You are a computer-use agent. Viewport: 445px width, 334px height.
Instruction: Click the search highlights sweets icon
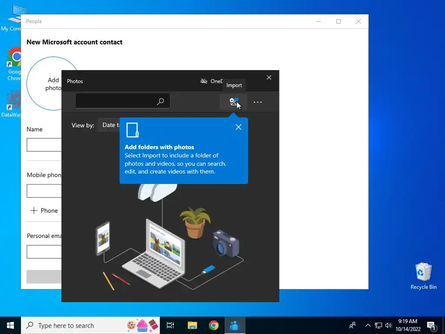pos(143,325)
